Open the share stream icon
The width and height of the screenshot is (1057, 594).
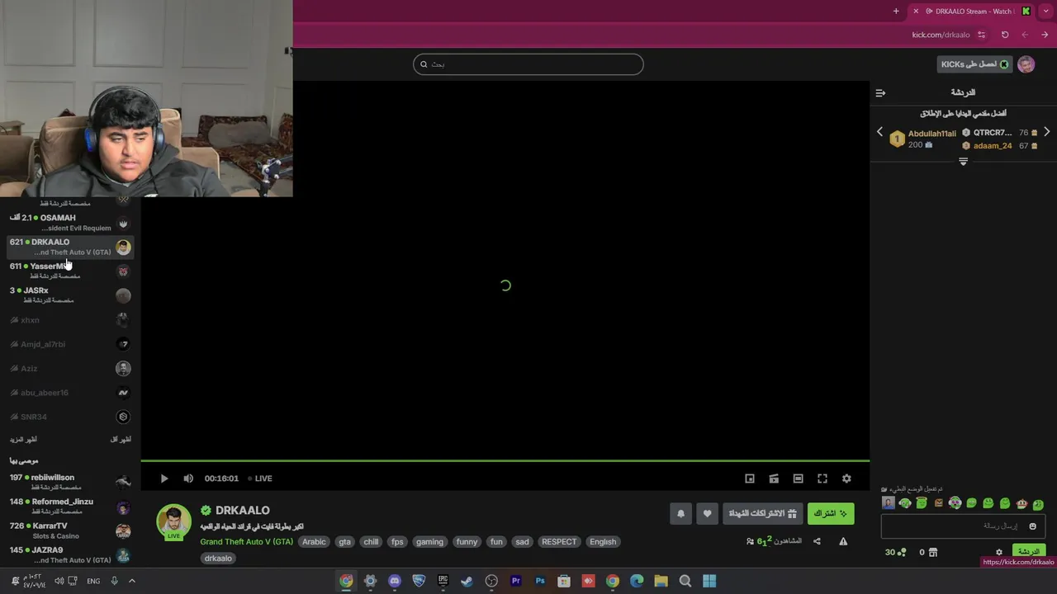click(817, 541)
